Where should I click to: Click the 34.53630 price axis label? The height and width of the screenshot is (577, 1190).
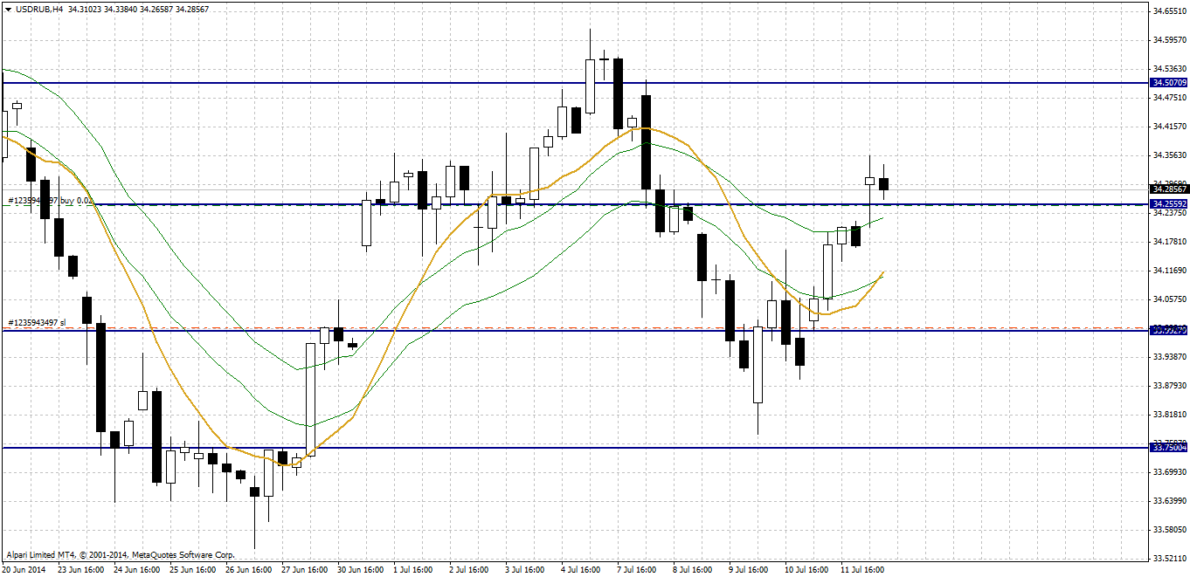pyautogui.click(x=1170, y=69)
